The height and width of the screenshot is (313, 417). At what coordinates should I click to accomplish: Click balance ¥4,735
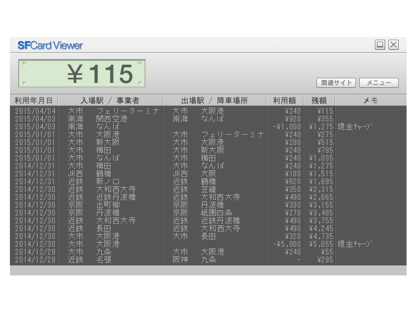[x=321, y=236]
